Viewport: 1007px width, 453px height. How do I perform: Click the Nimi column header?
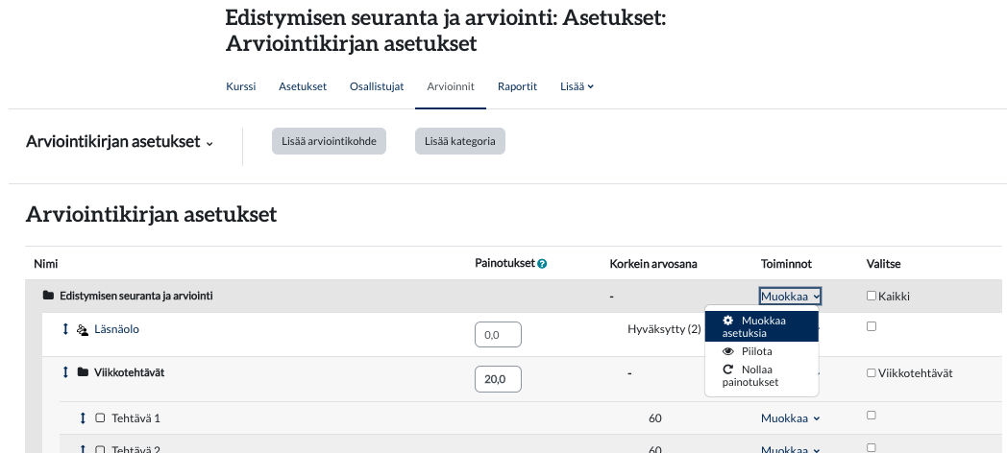[45, 264]
